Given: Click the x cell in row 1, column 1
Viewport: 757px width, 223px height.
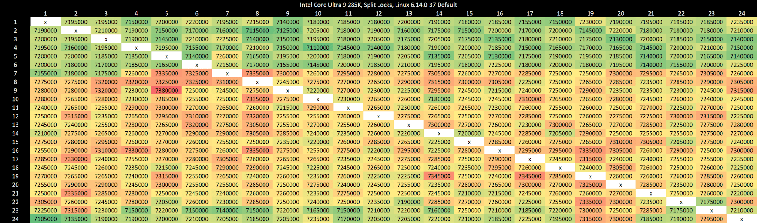Looking at the screenshot, I should pos(45,22).
